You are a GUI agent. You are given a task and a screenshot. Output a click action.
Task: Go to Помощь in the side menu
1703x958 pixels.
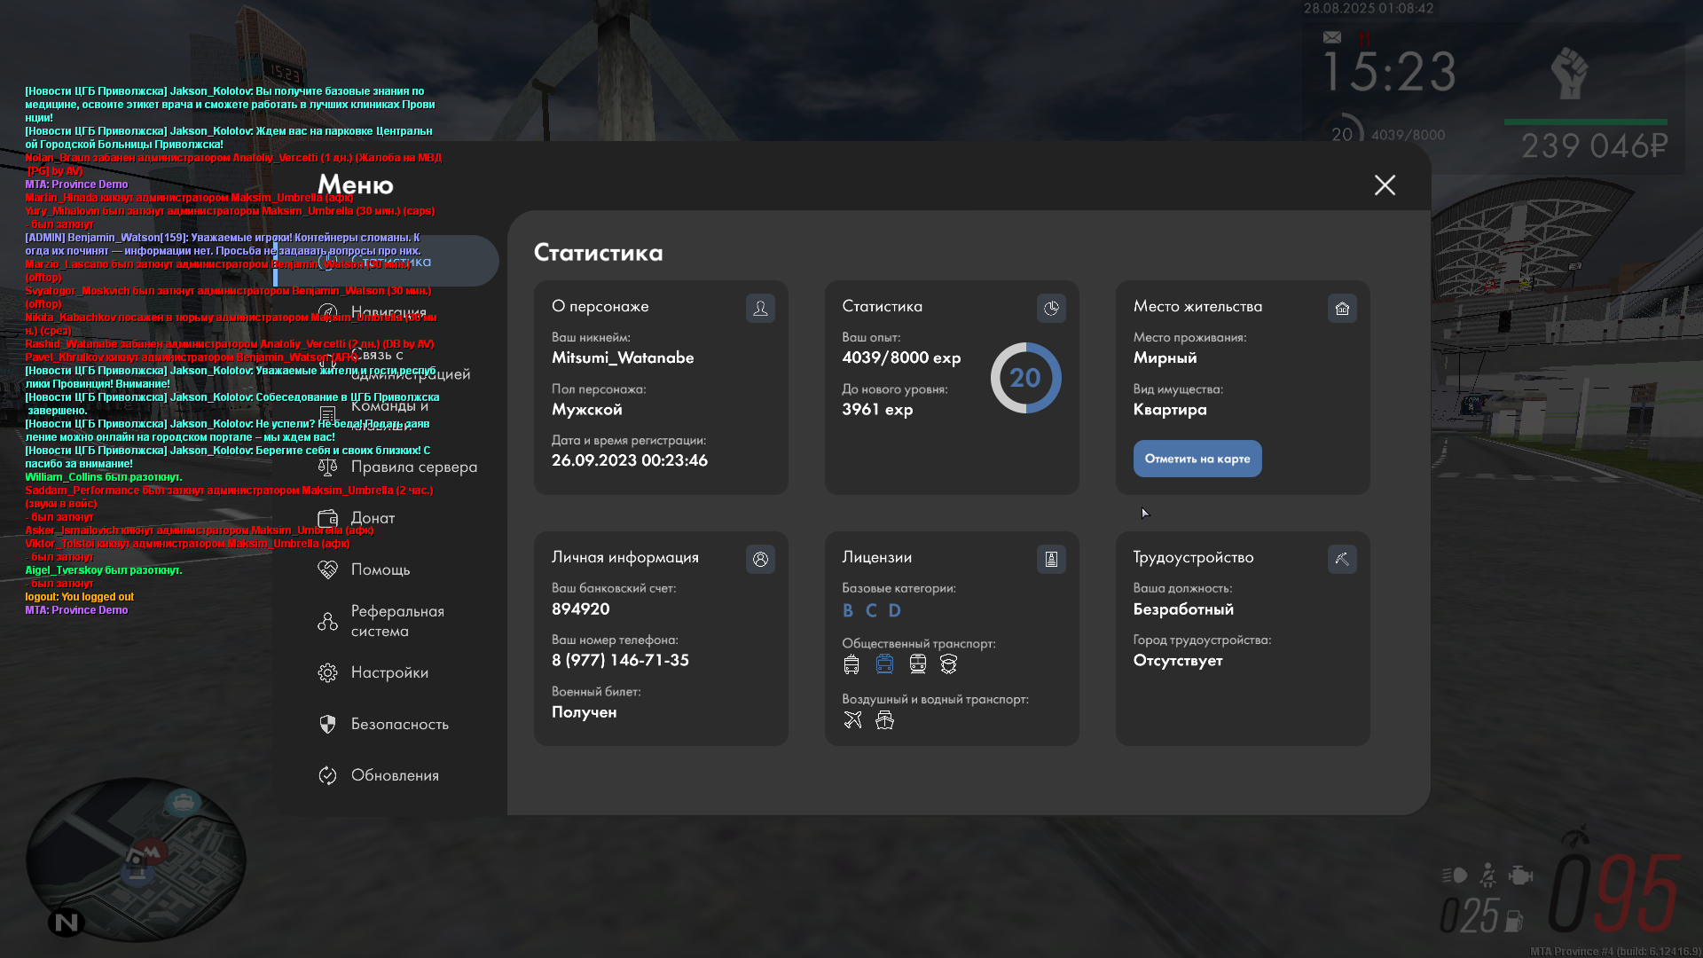pyautogui.click(x=380, y=569)
